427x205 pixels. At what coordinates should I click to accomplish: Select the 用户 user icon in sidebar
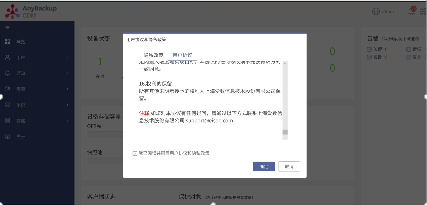point(7,57)
